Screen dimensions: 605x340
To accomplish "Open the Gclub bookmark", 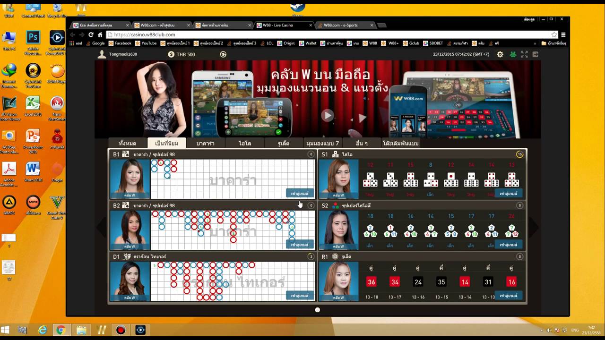I will pyautogui.click(x=411, y=43).
